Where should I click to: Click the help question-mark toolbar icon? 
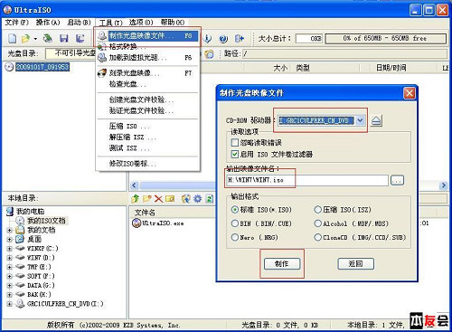point(223,39)
